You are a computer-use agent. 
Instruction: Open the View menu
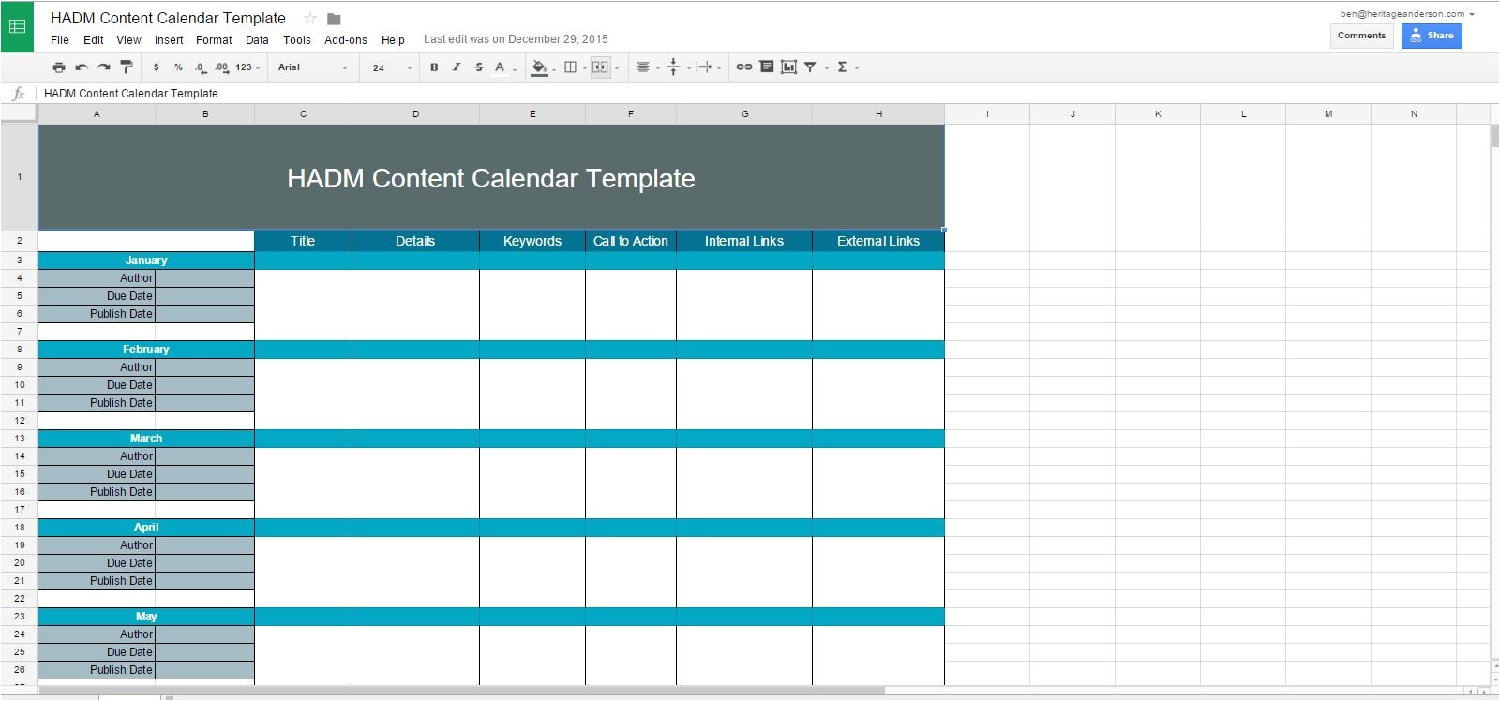point(128,40)
